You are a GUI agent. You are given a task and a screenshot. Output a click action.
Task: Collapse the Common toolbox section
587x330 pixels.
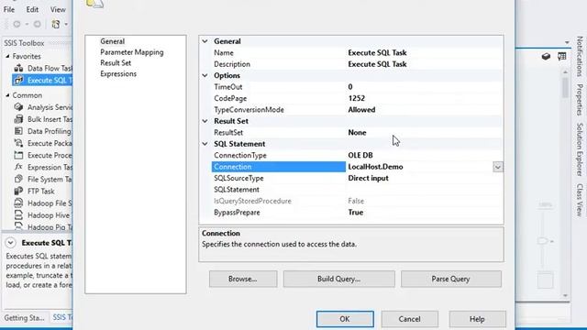[x=7, y=95]
